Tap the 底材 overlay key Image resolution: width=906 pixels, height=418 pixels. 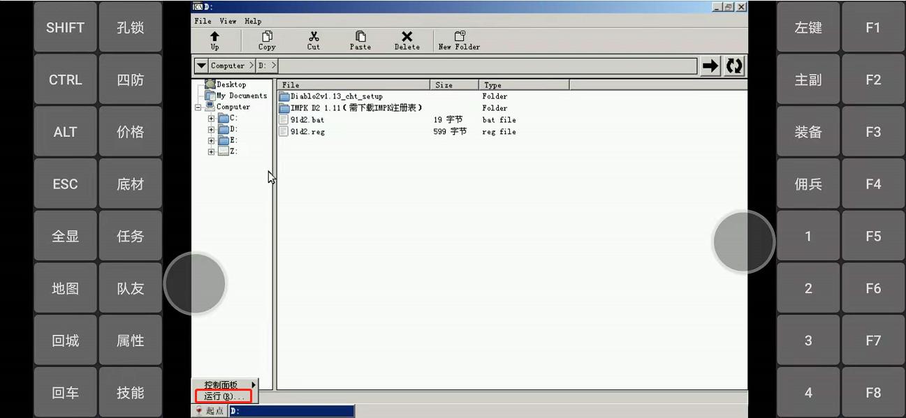(x=131, y=184)
